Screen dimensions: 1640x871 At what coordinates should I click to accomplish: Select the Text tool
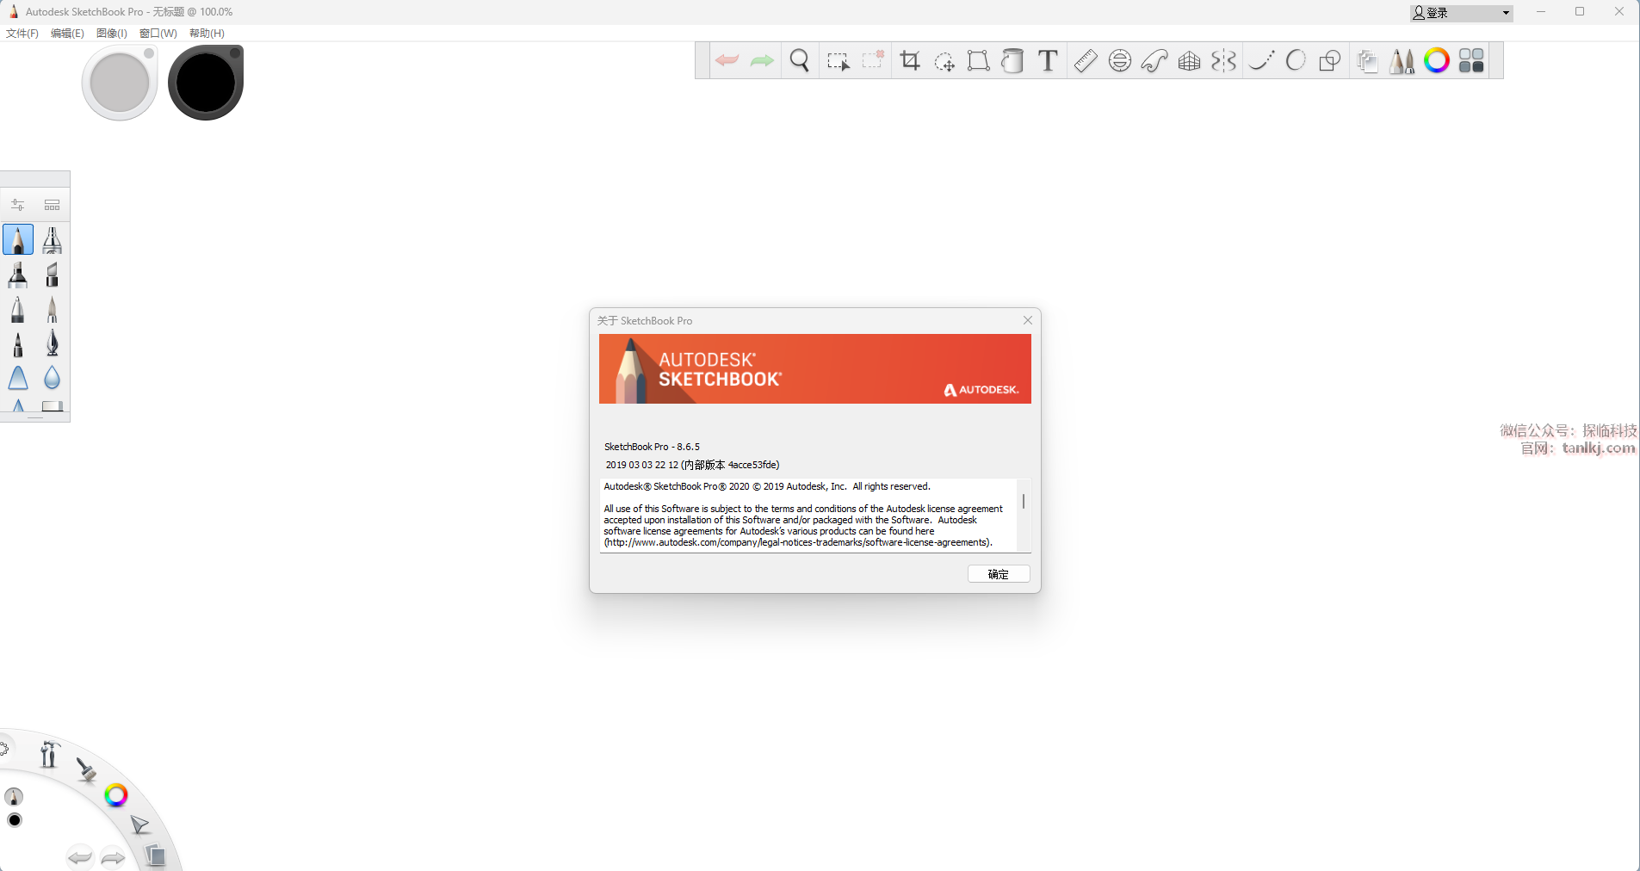1048,60
